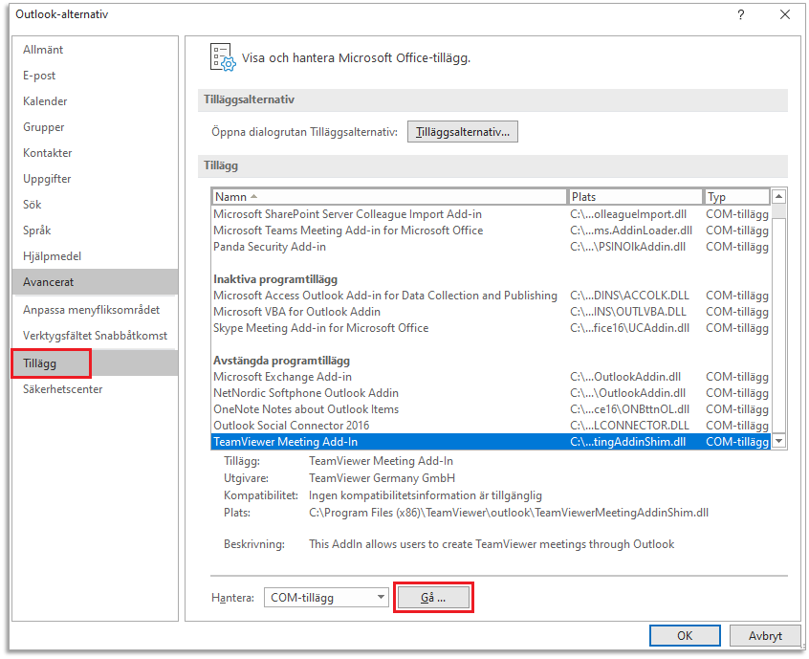The image size is (809, 659).
Task: Click the Avstängda programtillägg group heading
Action: tap(282, 361)
